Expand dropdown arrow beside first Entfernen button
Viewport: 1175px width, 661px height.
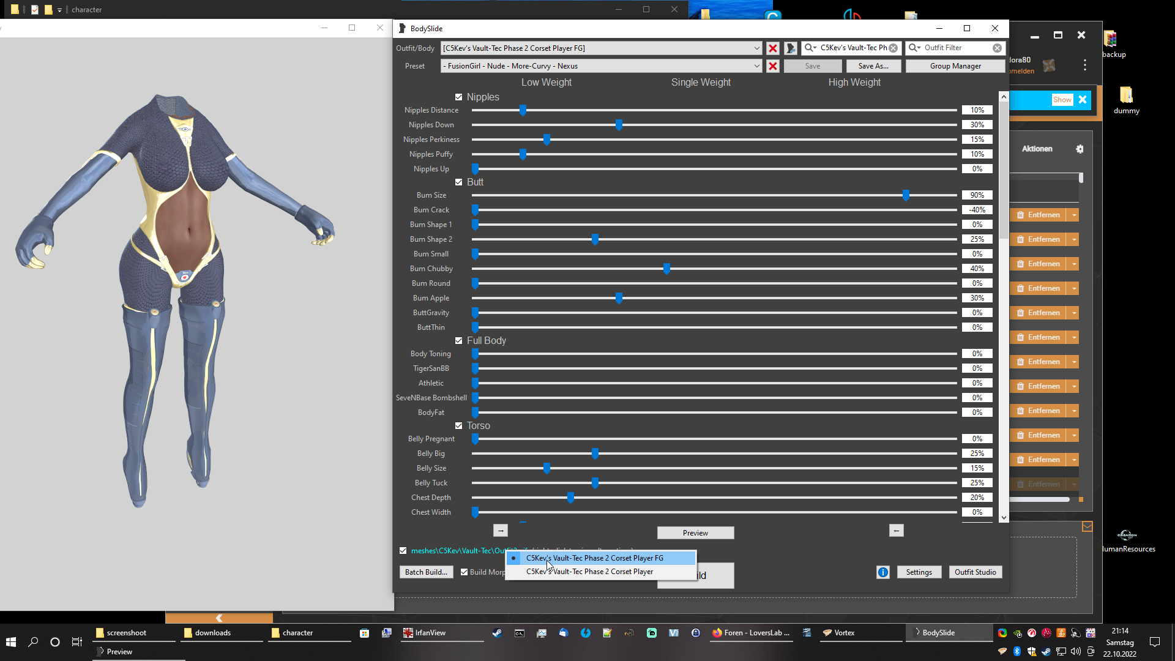tap(1074, 215)
